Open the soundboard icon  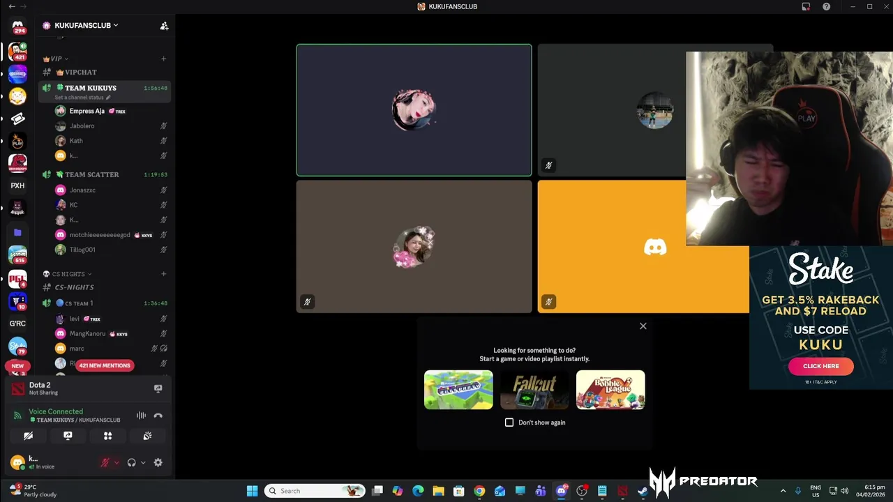pos(147,436)
